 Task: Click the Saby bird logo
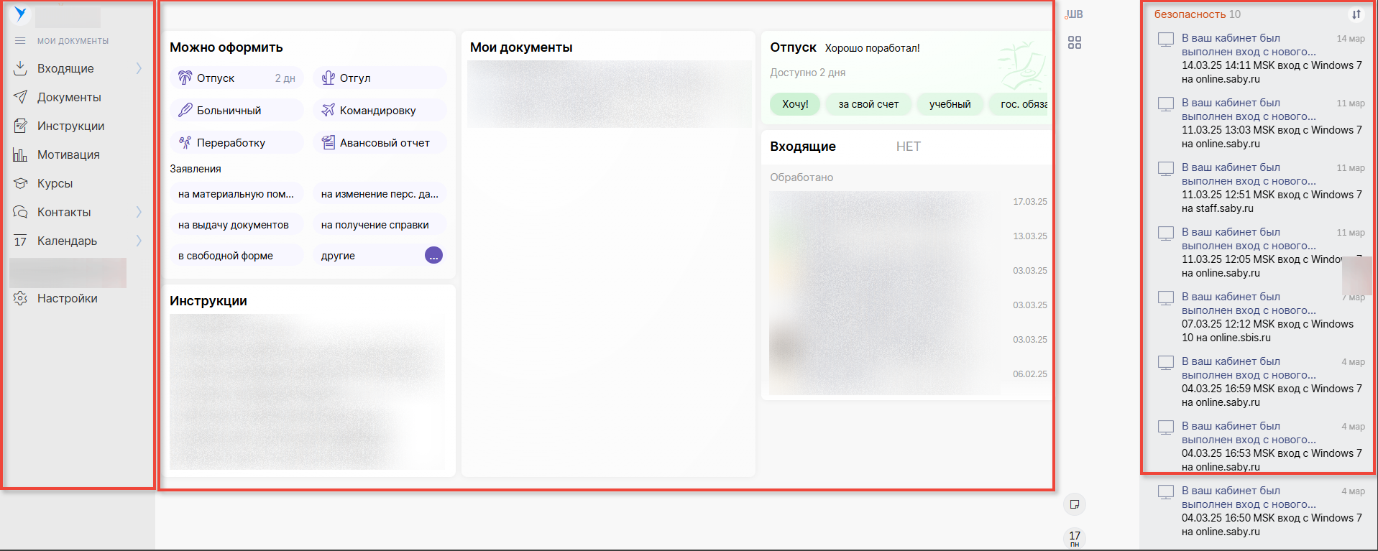coord(20,14)
